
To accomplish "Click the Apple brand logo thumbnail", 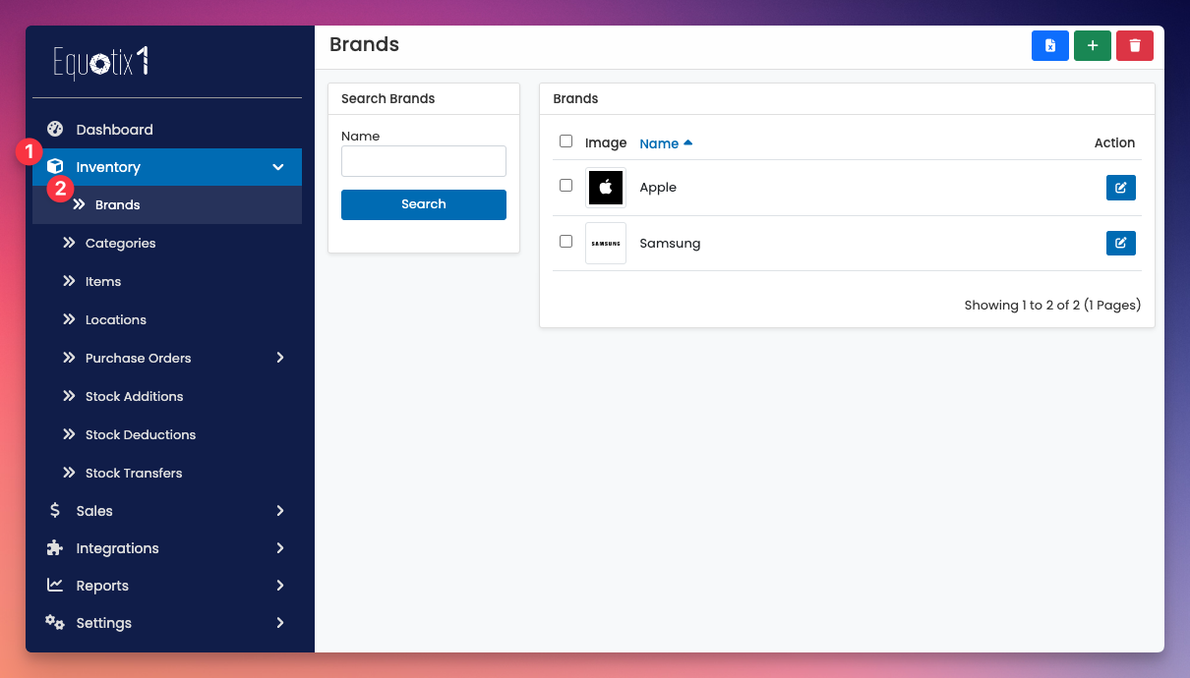I will 605,188.
